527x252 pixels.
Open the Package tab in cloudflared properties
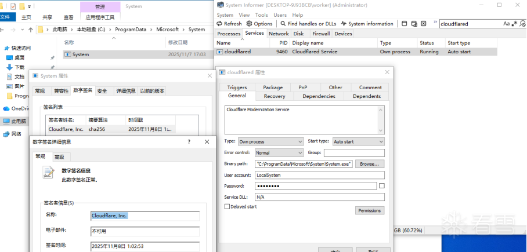[273, 87]
